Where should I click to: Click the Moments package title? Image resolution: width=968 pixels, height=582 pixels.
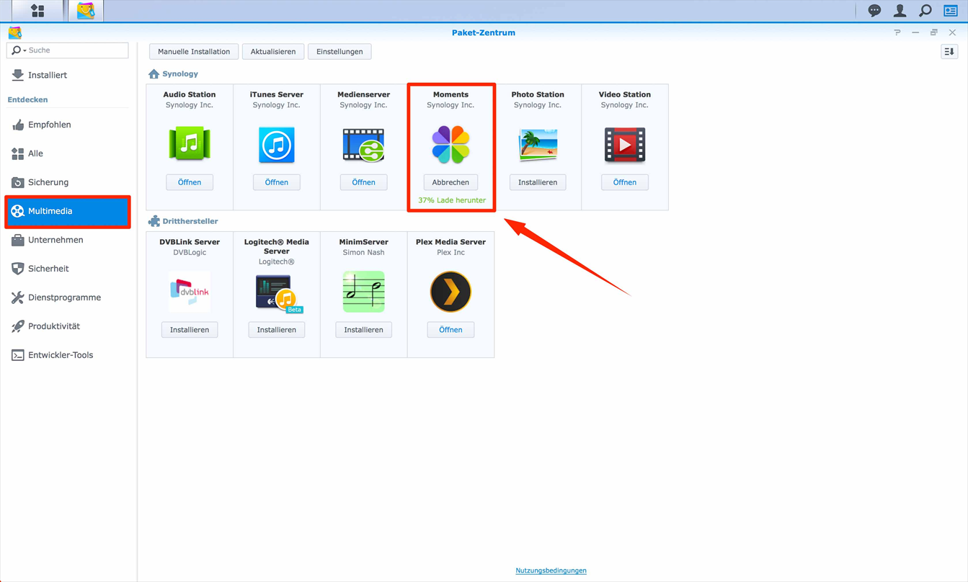point(450,94)
